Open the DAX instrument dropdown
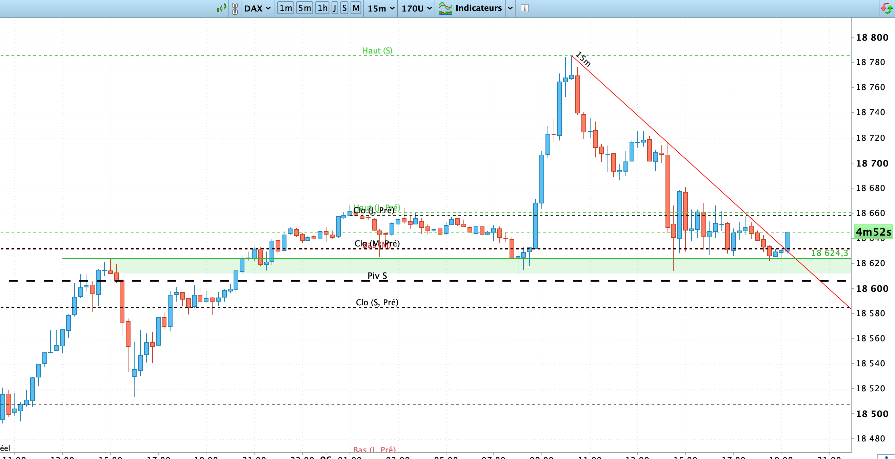 257,8
